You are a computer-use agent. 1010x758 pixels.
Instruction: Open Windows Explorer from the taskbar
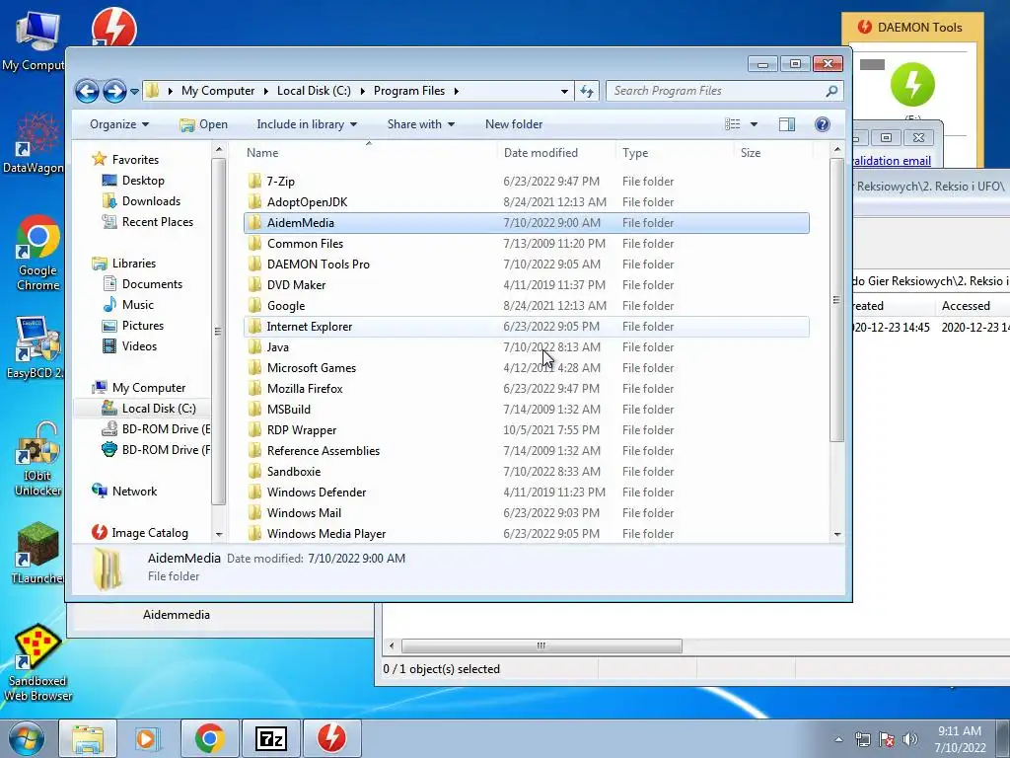pos(88,738)
